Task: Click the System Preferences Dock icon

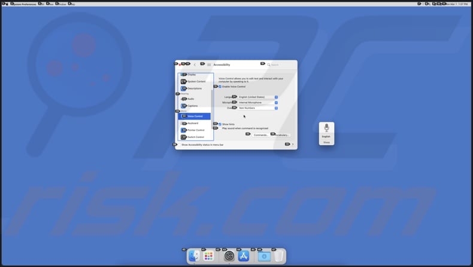Action: point(229,256)
